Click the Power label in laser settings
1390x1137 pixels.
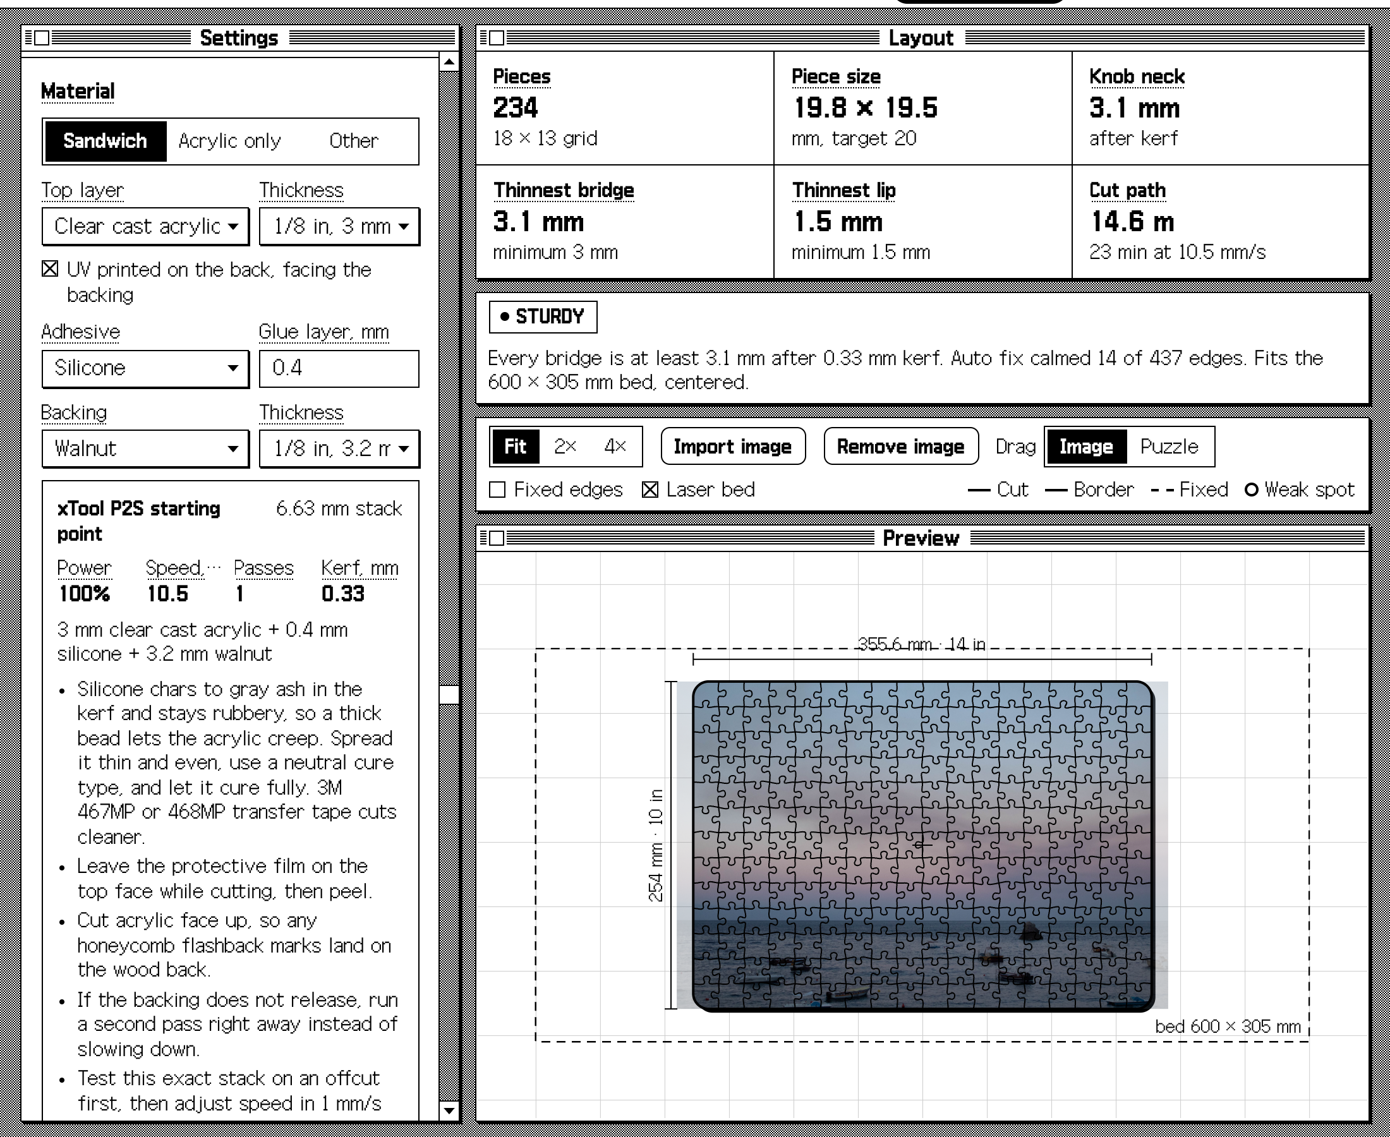tap(84, 568)
